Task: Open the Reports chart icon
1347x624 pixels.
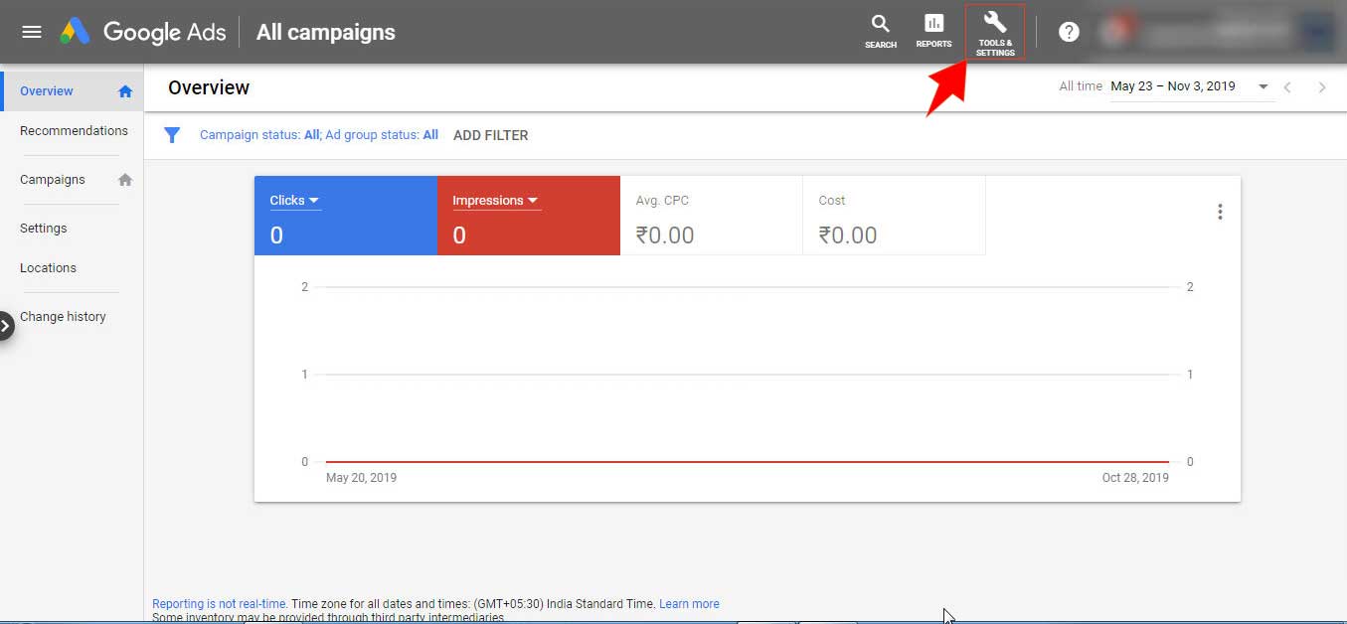Action: tap(933, 32)
